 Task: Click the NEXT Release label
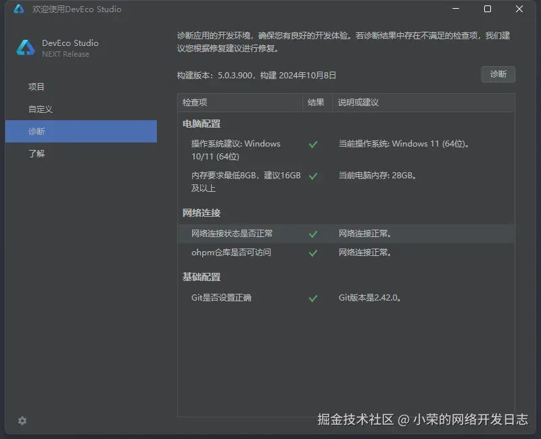[x=66, y=54]
